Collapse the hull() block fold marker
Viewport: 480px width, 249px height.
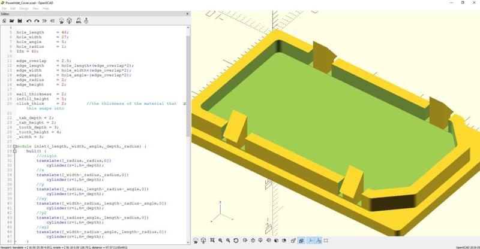(14, 151)
